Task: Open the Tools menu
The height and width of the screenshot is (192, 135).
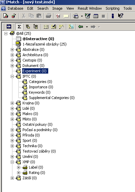Action: click(x=128, y=8)
